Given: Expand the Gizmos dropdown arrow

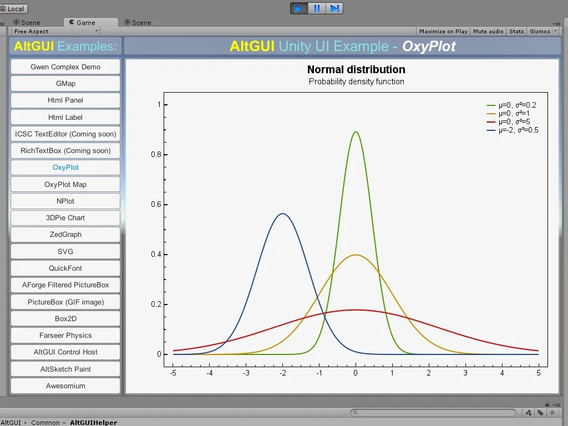Looking at the screenshot, I should pyautogui.click(x=556, y=31).
